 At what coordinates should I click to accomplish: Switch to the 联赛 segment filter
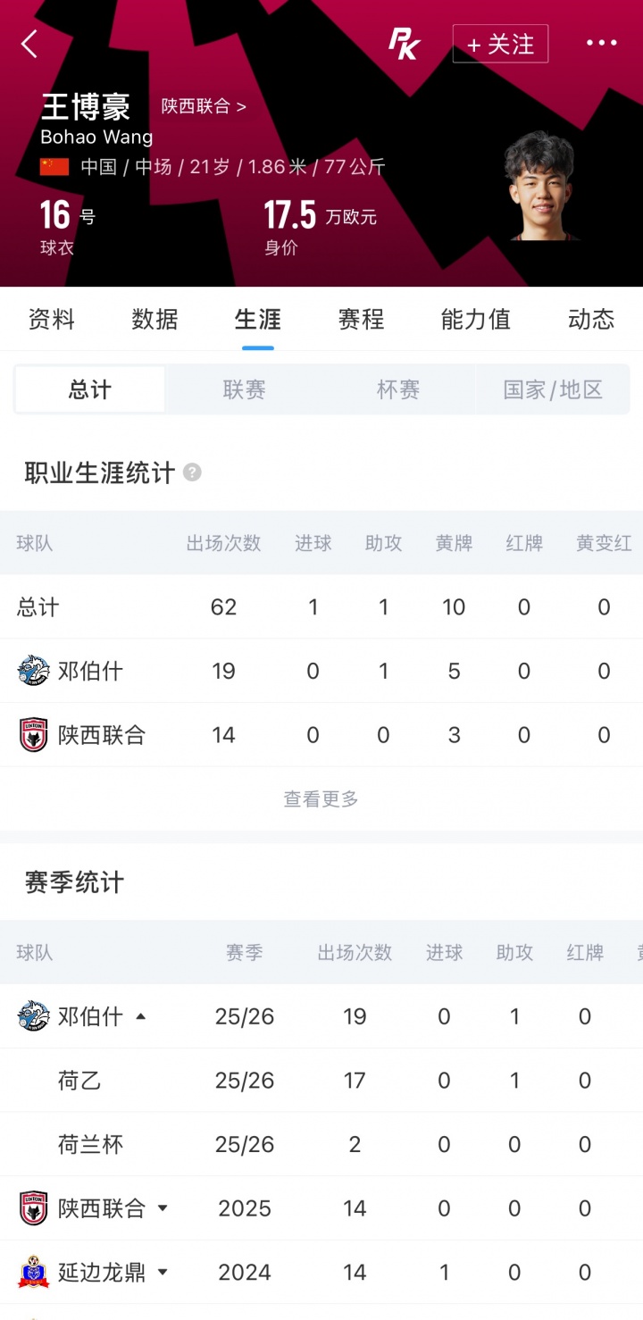point(244,389)
